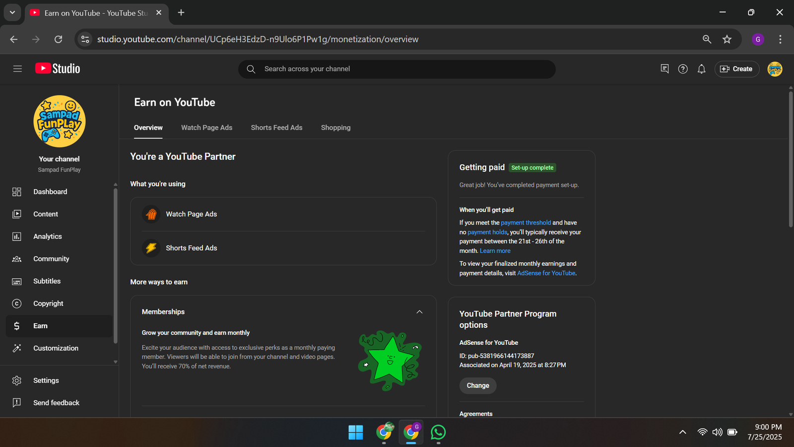This screenshot has height=447, width=794.
Task: Open the volume tray icon
Action: 717,432
